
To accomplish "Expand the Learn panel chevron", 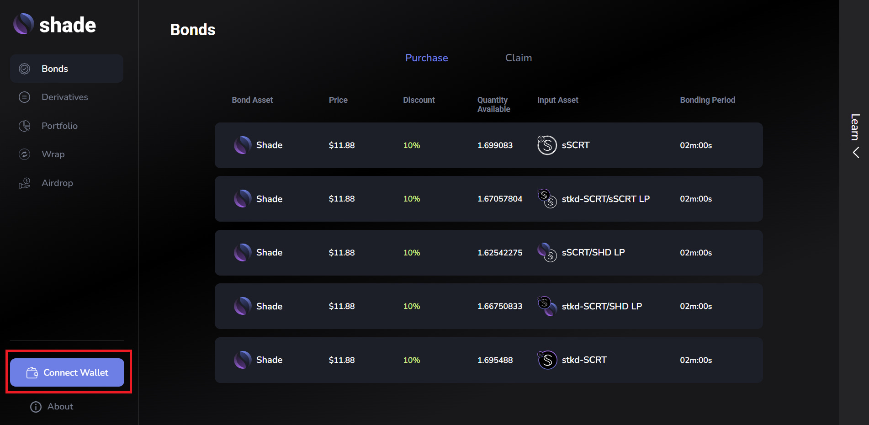I will [x=856, y=153].
